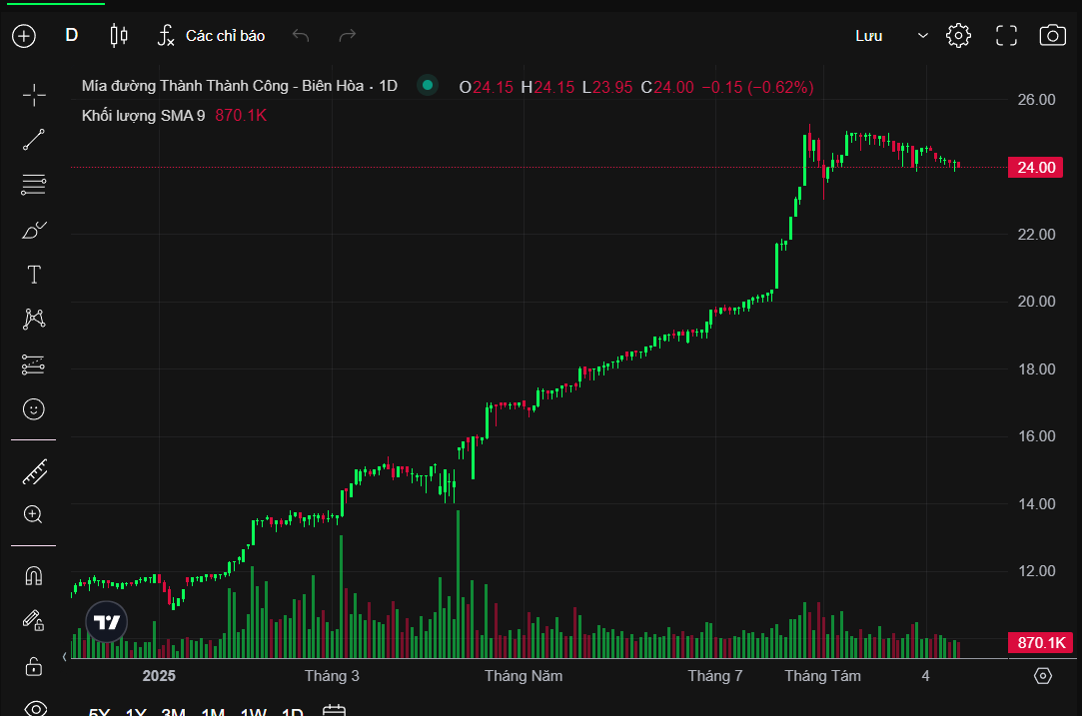Click the 18.00 price axis label

pyautogui.click(x=1036, y=369)
